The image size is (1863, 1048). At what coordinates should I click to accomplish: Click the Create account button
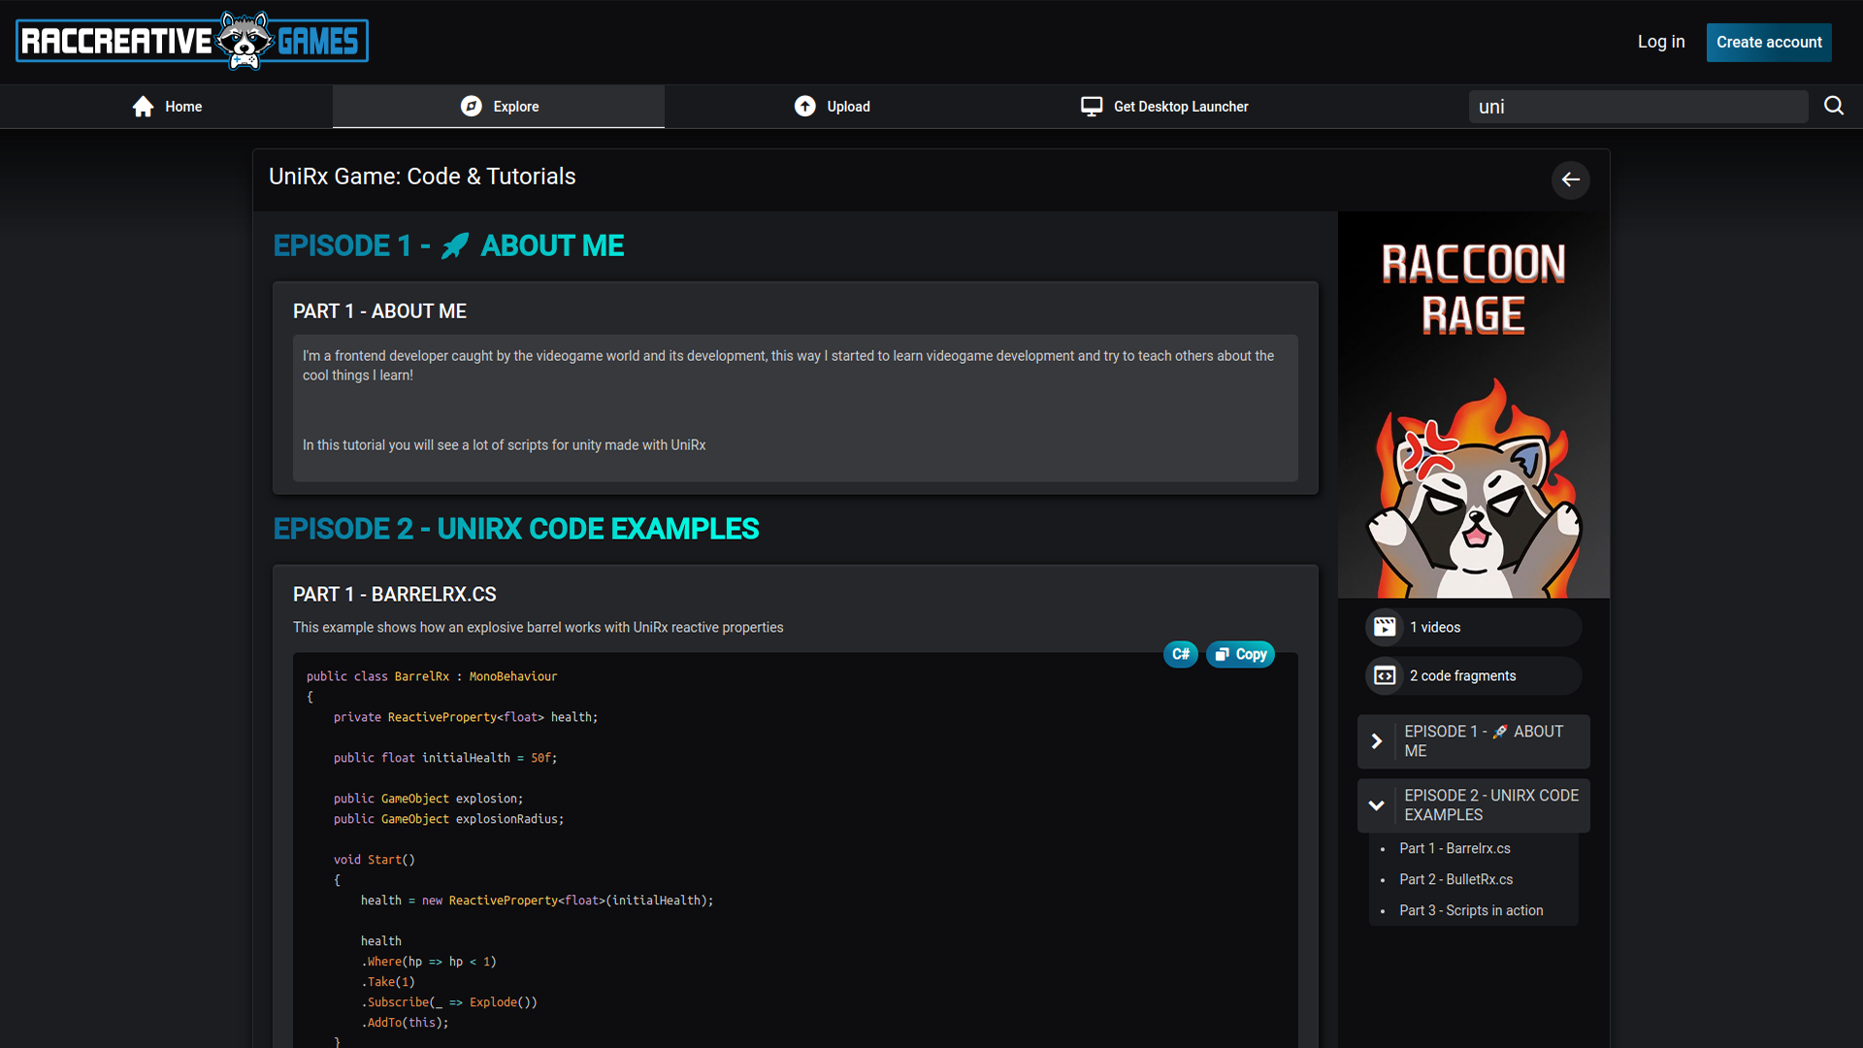coord(1768,42)
